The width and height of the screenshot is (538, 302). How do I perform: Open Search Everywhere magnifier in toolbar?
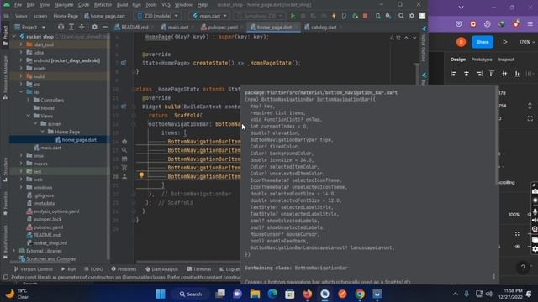[x=401, y=16]
